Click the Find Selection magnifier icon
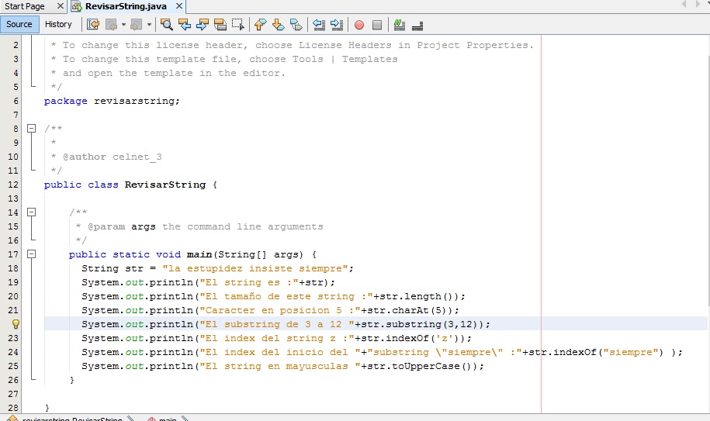Screen dimensions: 710x421 pos(166,25)
